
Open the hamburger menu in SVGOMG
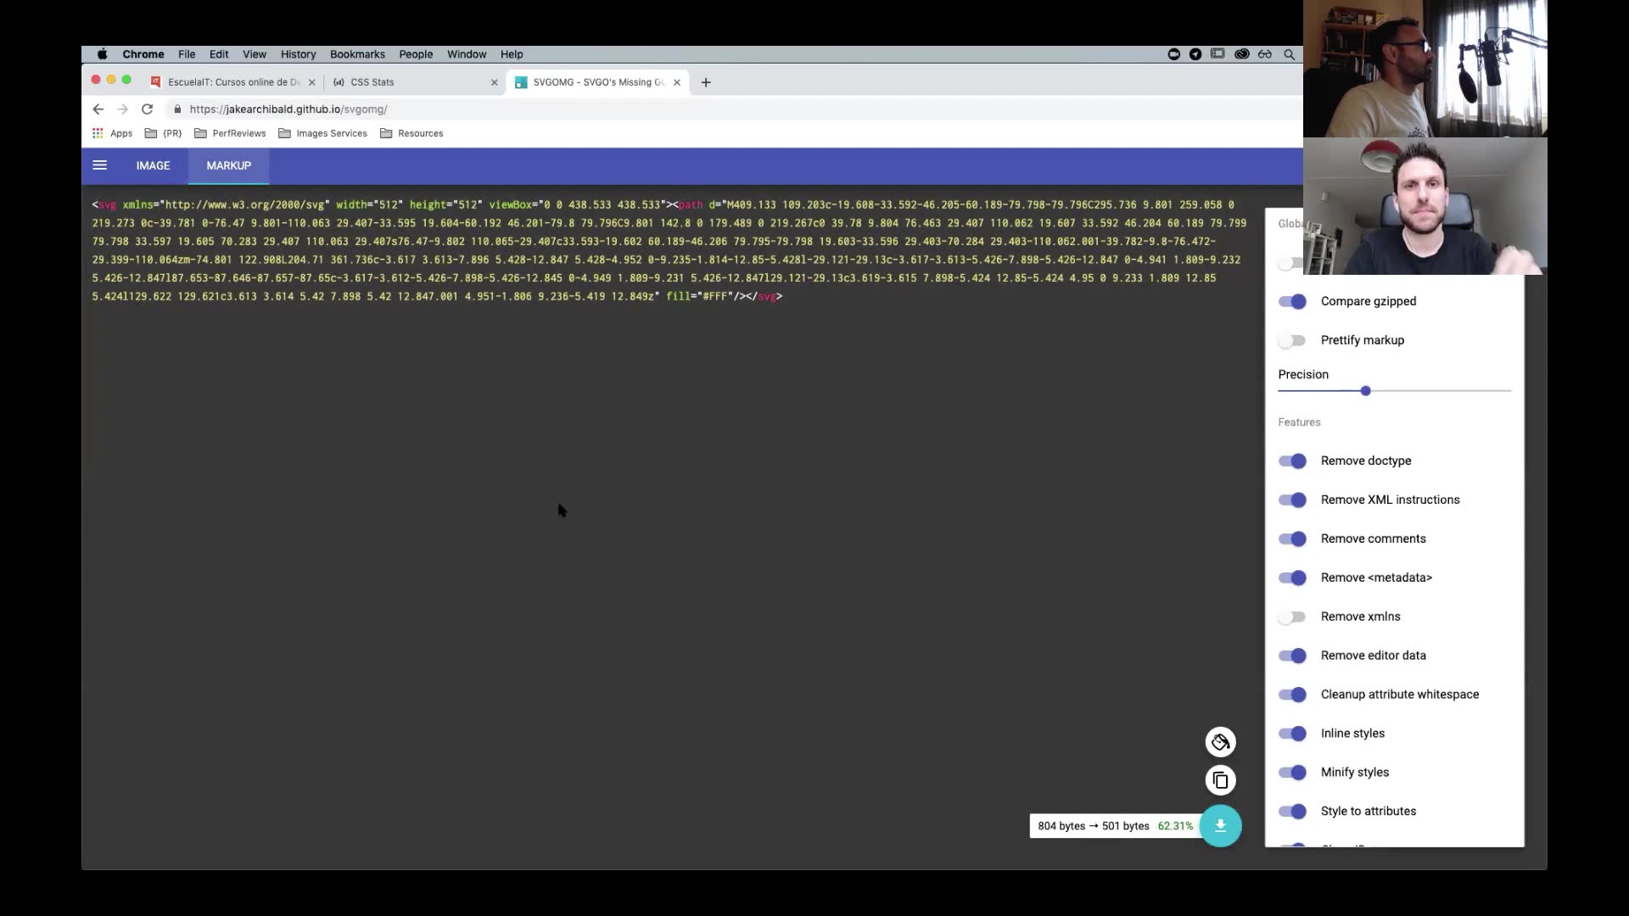99,165
